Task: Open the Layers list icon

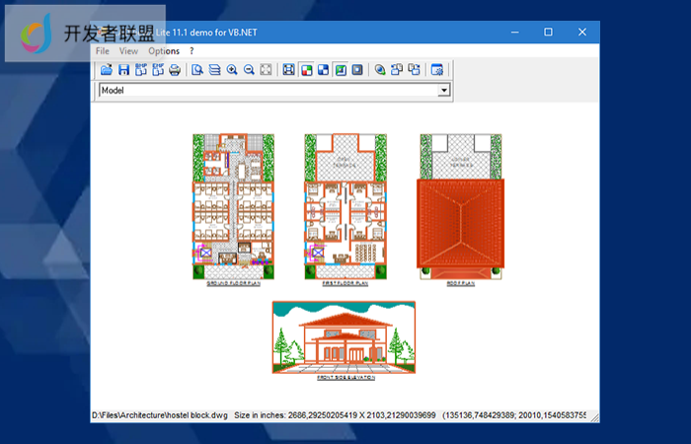Action: coord(214,70)
